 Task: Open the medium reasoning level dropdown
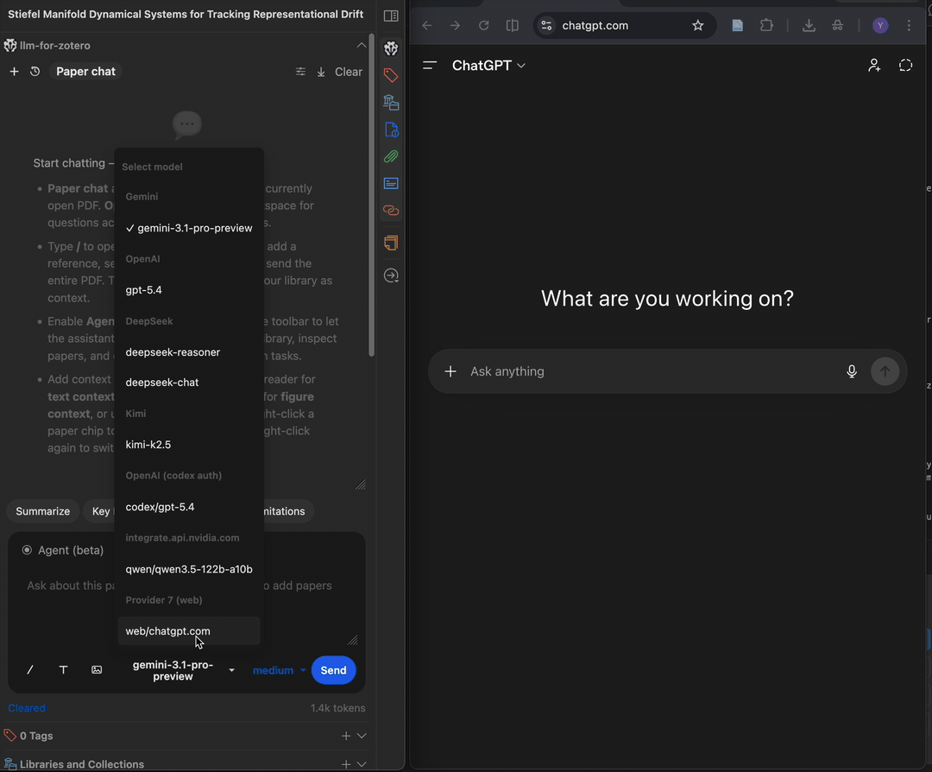click(x=279, y=670)
